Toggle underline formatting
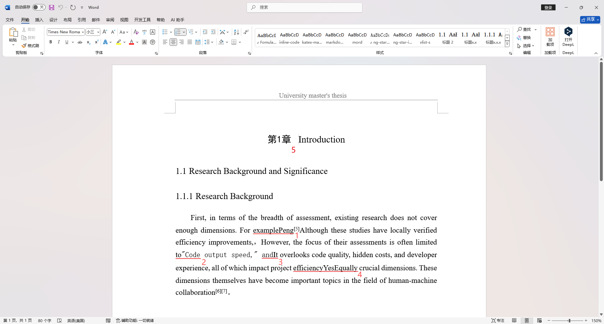604x324 pixels. point(67,42)
